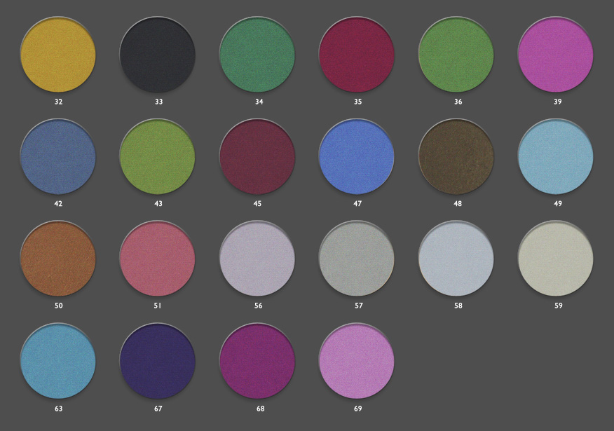
Task: Select the light orchid swatch 69
Action: pos(357,361)
